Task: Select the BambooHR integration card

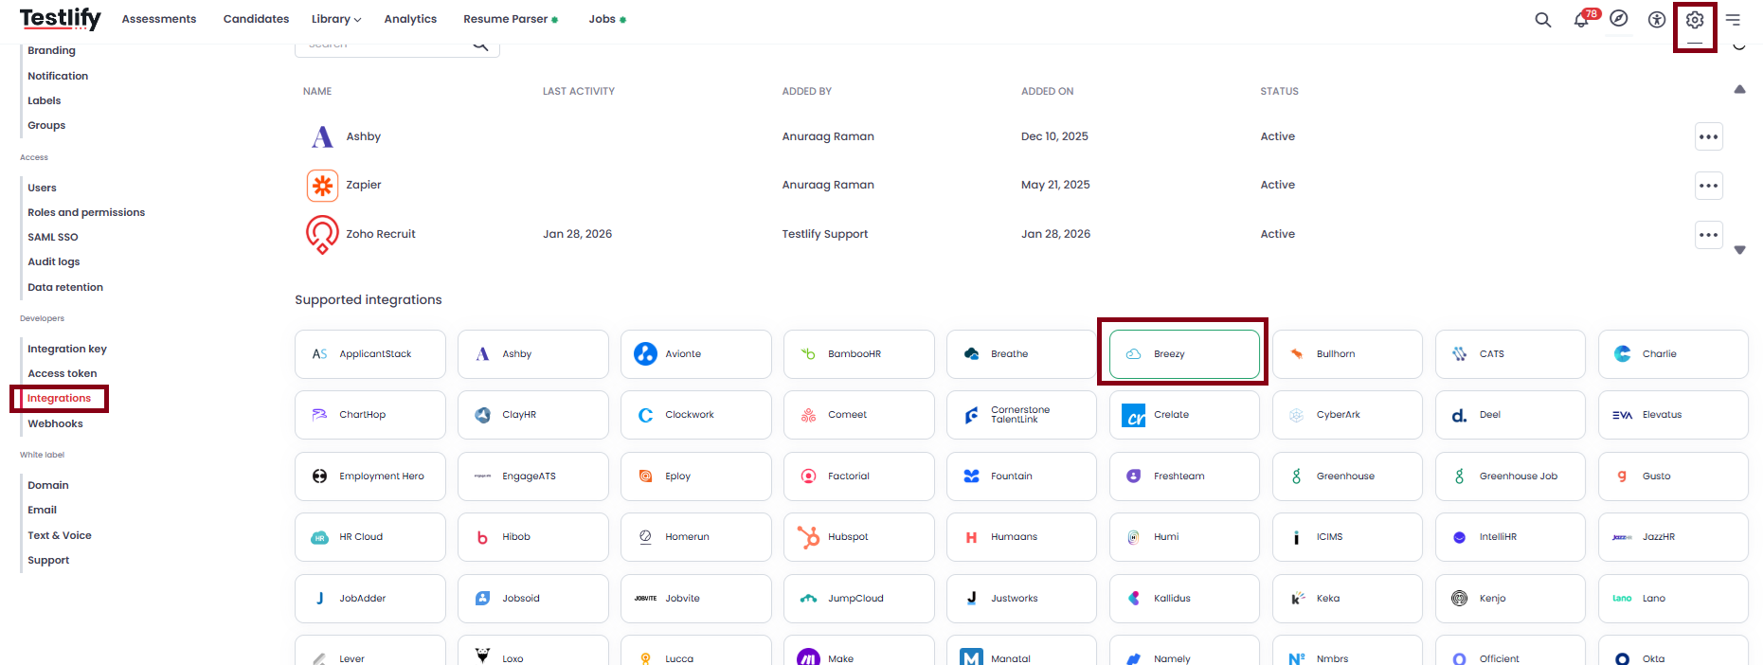Action: click(x=859, y=354)
